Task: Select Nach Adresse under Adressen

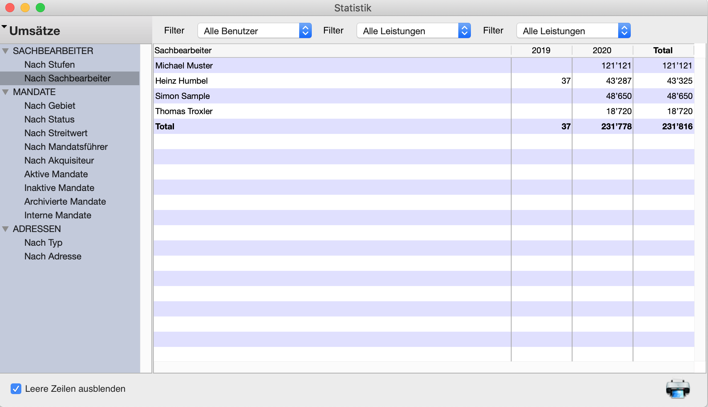Action: click(53, 256)
